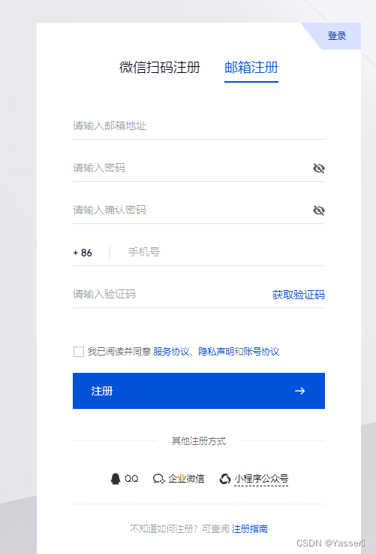Focus the 请输入邮箱地址 email field
This screenshot has height=554, width=376.
coord(199,126)
